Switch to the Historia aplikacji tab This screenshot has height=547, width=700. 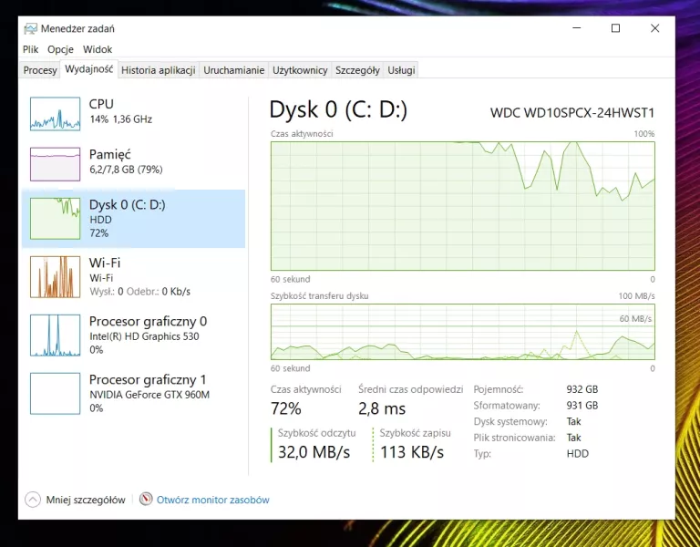(159, 70)
